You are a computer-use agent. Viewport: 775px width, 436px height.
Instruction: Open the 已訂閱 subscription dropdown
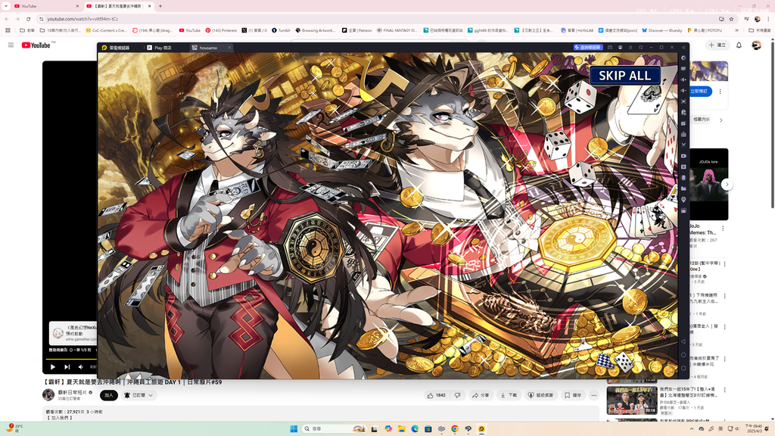coord(139,395)
